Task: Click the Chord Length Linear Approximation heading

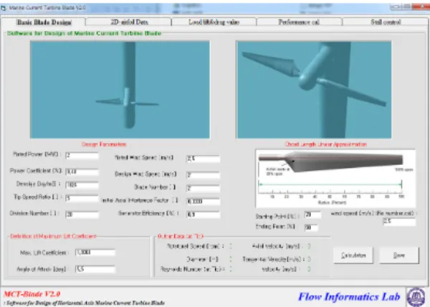Action: (325, 144)
